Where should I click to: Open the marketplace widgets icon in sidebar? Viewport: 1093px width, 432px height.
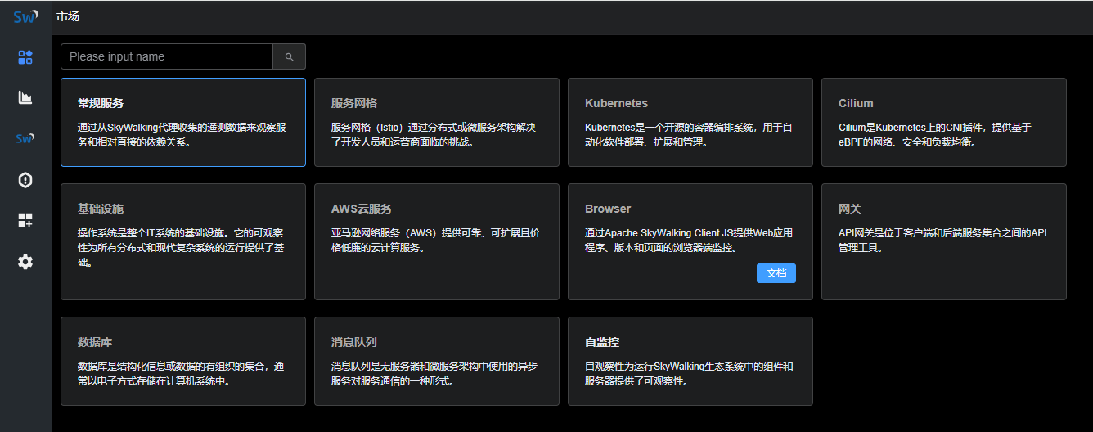pos(25,56)
